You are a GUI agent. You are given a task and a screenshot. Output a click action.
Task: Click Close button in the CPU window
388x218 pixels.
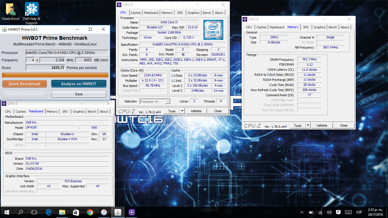(218, 111)
